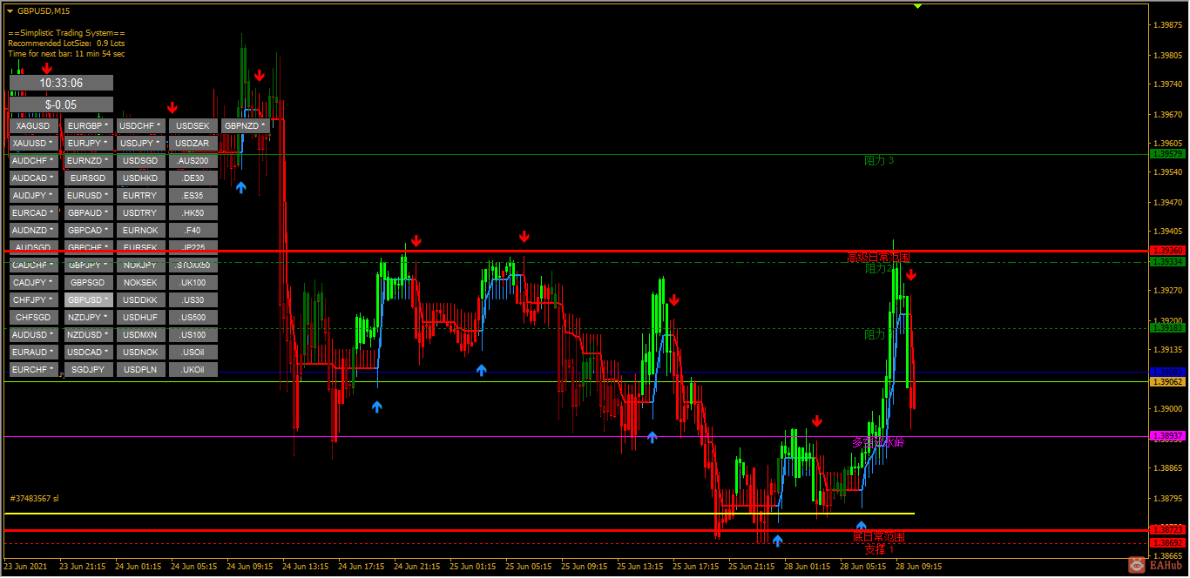
Task: Open CHFJPY from the symbol grid
Action: pos(33,300)
